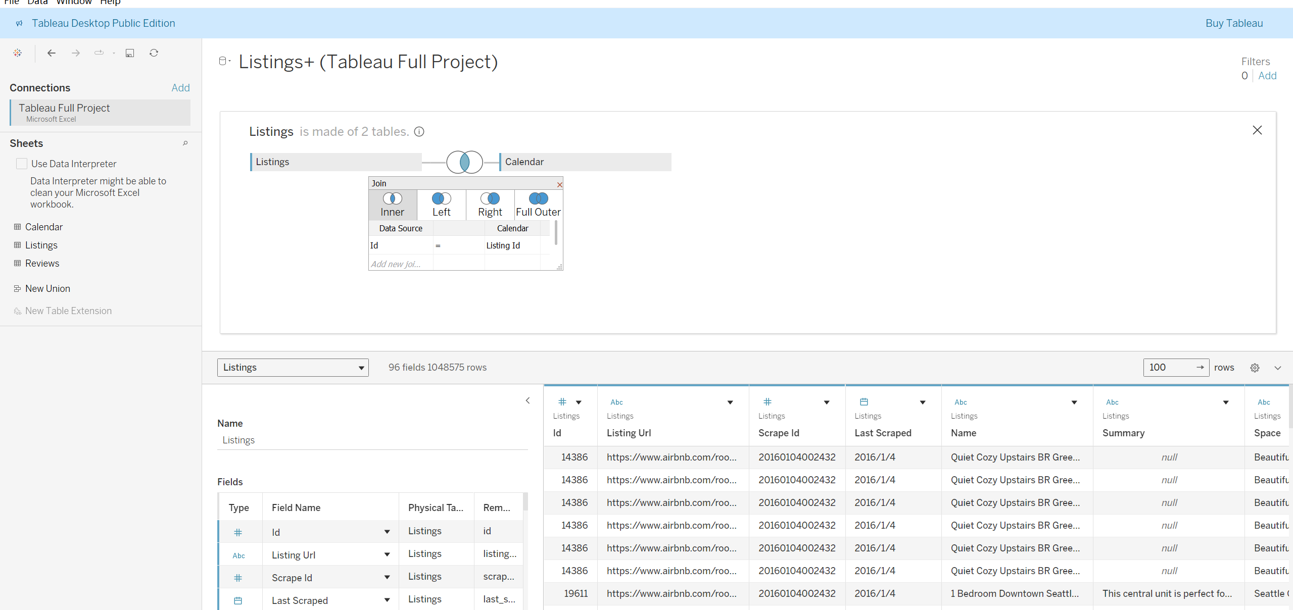1293x610 pixels.
Task: Open the Help menu
Action: click(x=110, y=3)
